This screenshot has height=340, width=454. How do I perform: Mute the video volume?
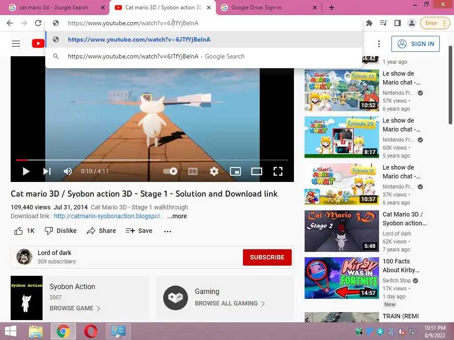pos(68,171)
